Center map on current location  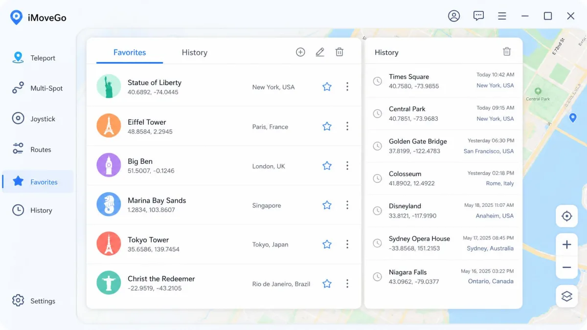pyautogui.click(x=566, y=216)
